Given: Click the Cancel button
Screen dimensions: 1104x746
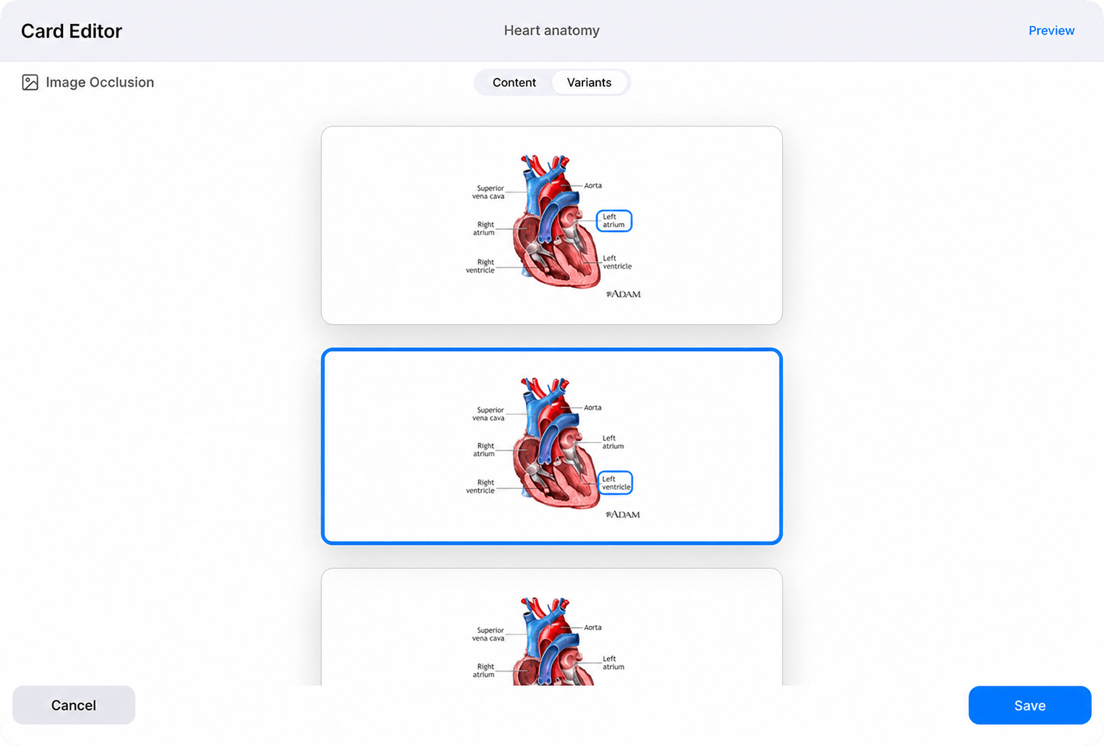Looking at the screenshot, I should (x=74, y=705).
